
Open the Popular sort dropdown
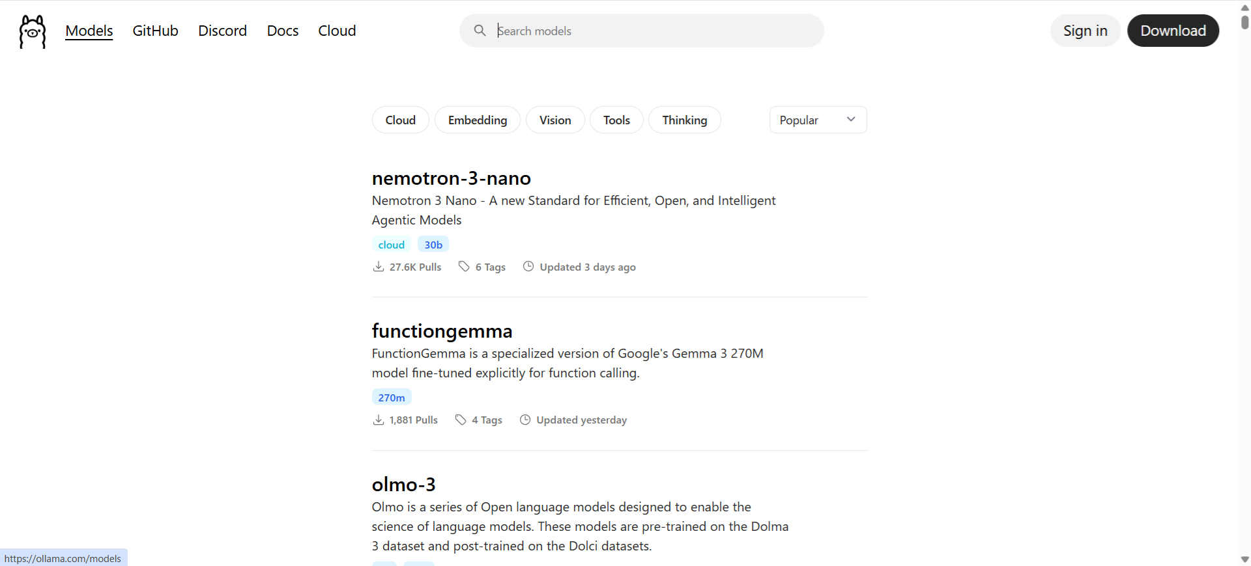pos(817,120)
